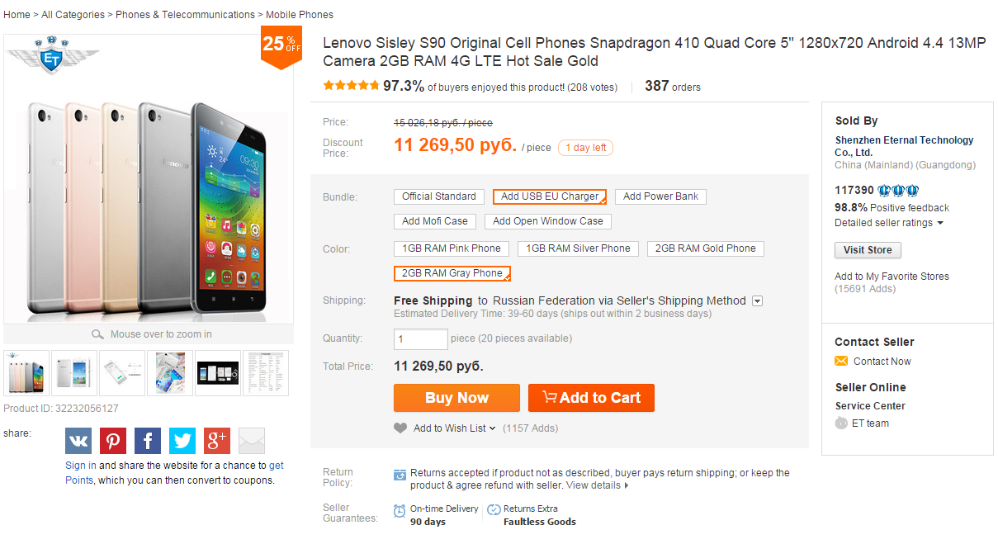Go to Phones & Telecommunications breadcrumb

tap(185, 15)
